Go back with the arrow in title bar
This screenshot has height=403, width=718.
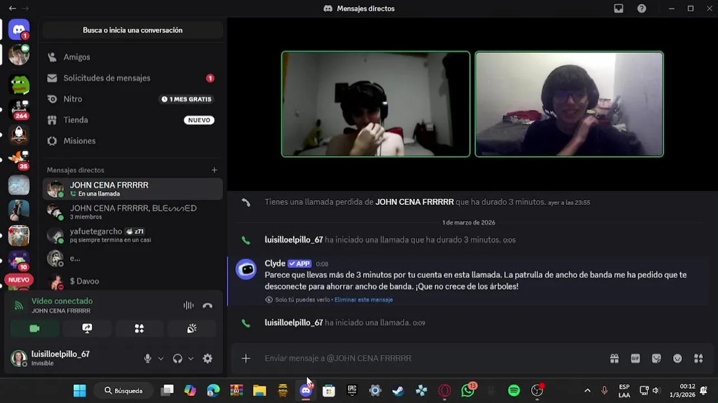[x=12, y=8]
